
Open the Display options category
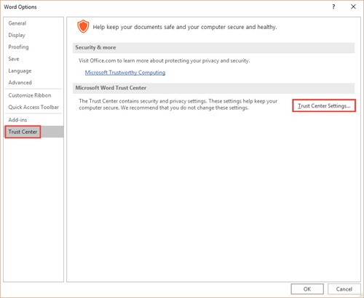tap(17, 35)
